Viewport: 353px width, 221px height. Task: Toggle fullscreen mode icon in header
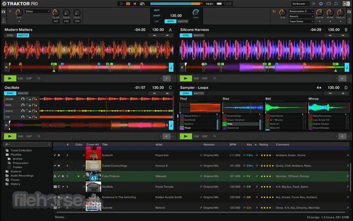click(x=336, y=4)
